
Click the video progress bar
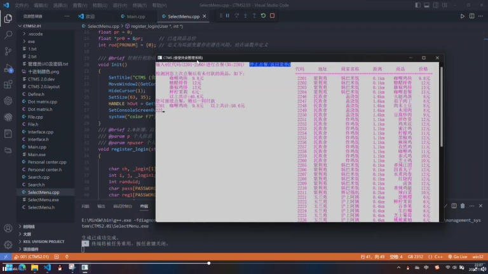(244, 262)
